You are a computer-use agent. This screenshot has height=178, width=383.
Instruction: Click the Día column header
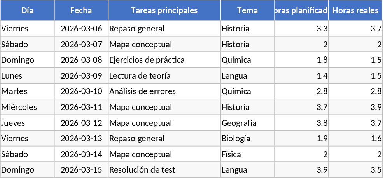click(27, 10)
